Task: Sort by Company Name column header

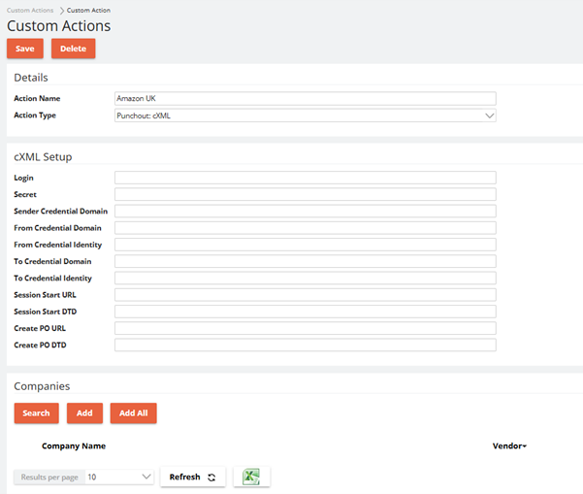Action: click(x=74, y=446)
